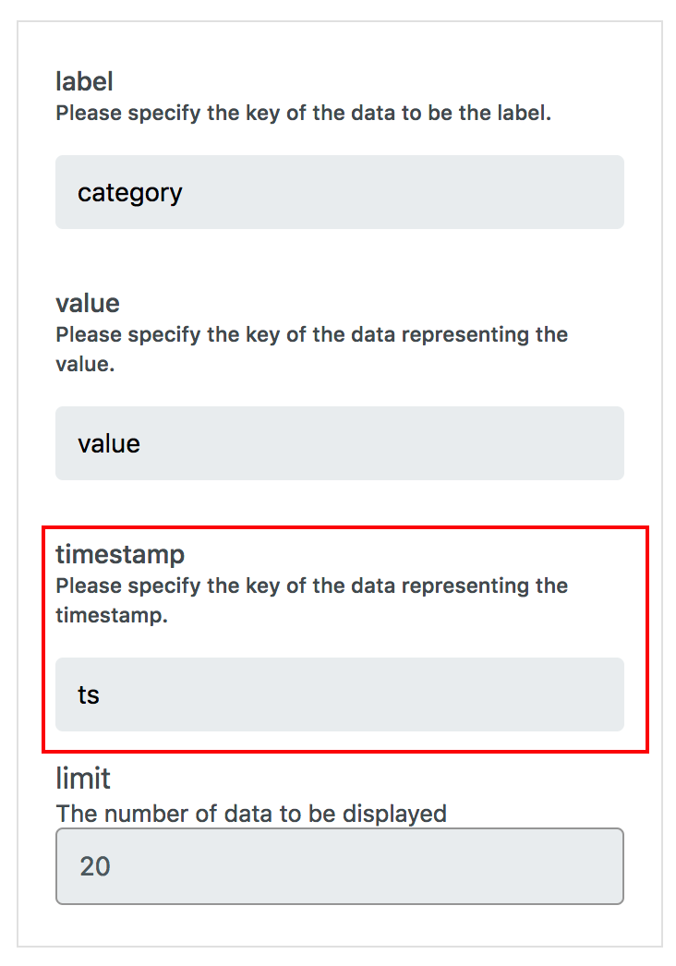Image resolution: width=676 pixels, height=966 pixels.
Task: Click the right end of timestamp input
Action: pos(610,694)
